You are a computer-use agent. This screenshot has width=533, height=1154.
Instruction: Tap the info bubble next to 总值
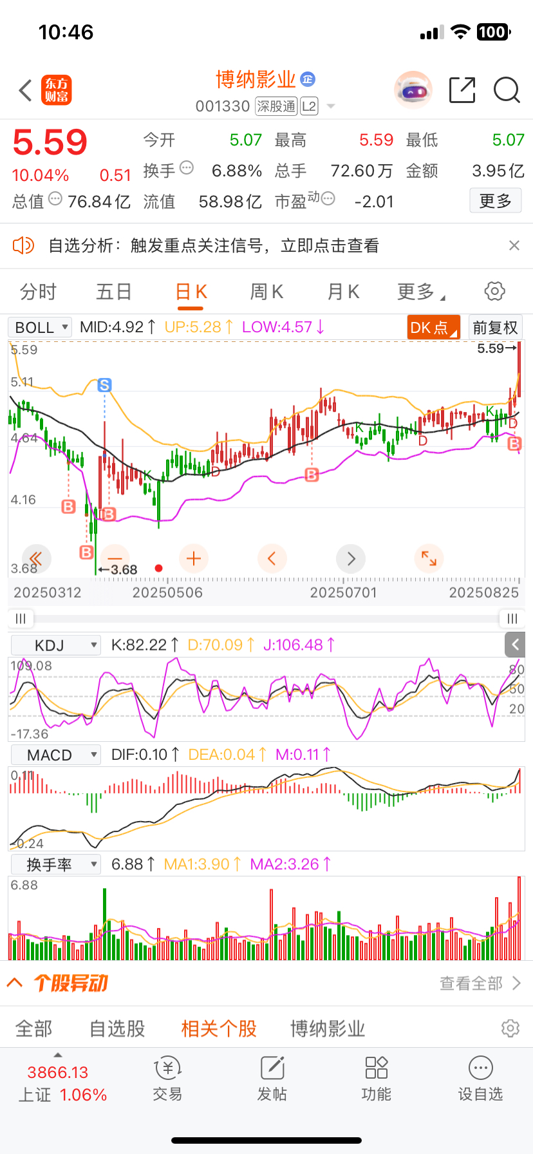[55, 199]
